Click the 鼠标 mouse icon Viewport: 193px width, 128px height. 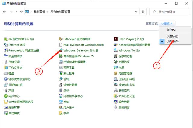(x=61, y=90)
